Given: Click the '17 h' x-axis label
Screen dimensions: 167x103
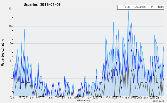Looking at the screenshot, I should [x=121, y=97].
